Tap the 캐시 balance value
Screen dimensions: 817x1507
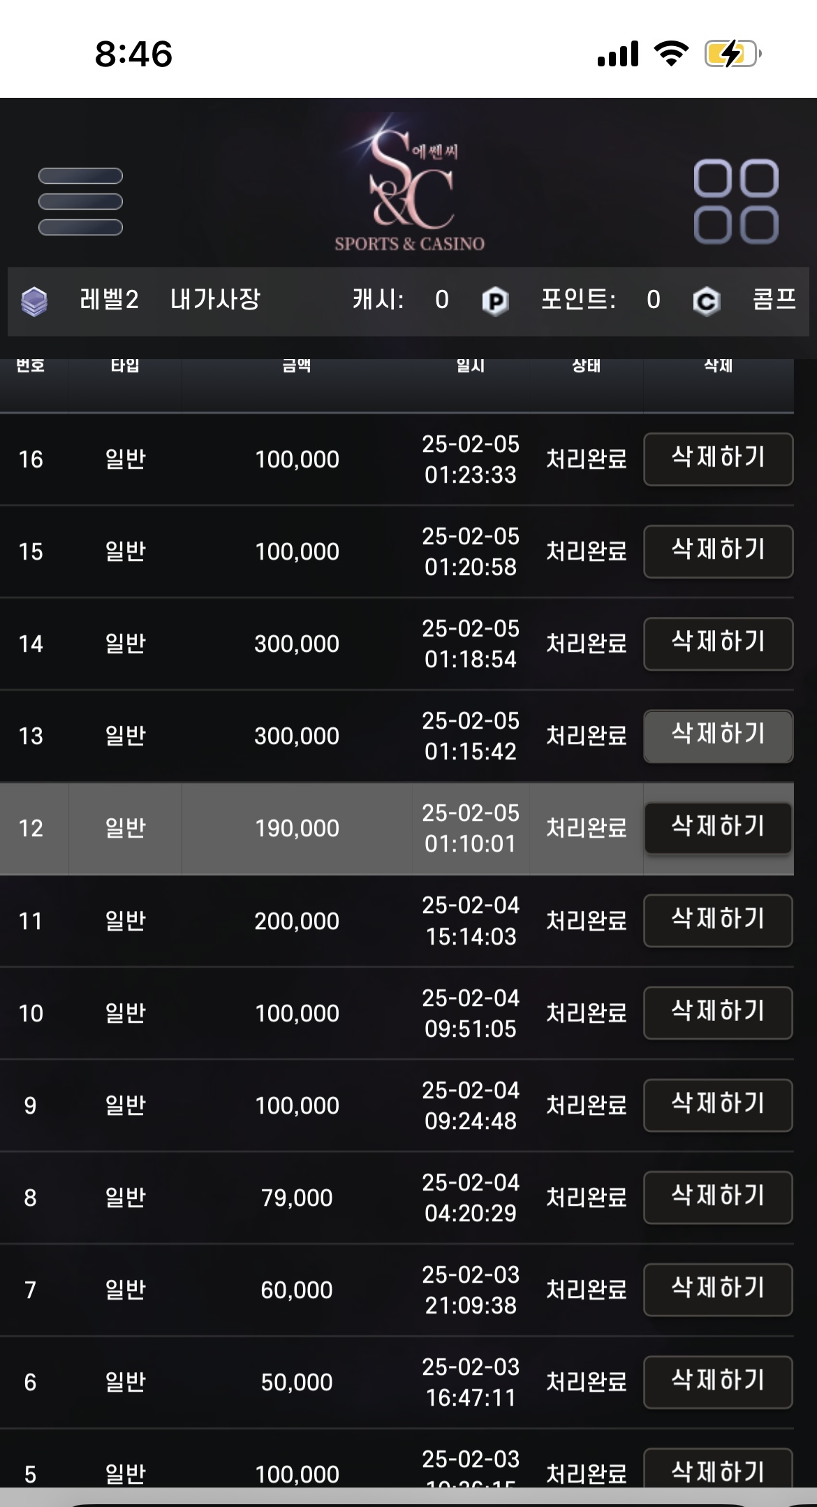tap(441, 300)
